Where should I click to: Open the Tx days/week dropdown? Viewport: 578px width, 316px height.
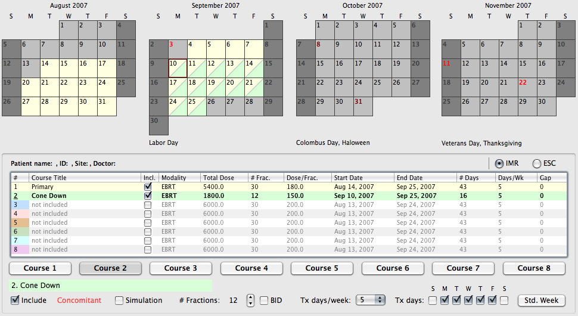370,300
